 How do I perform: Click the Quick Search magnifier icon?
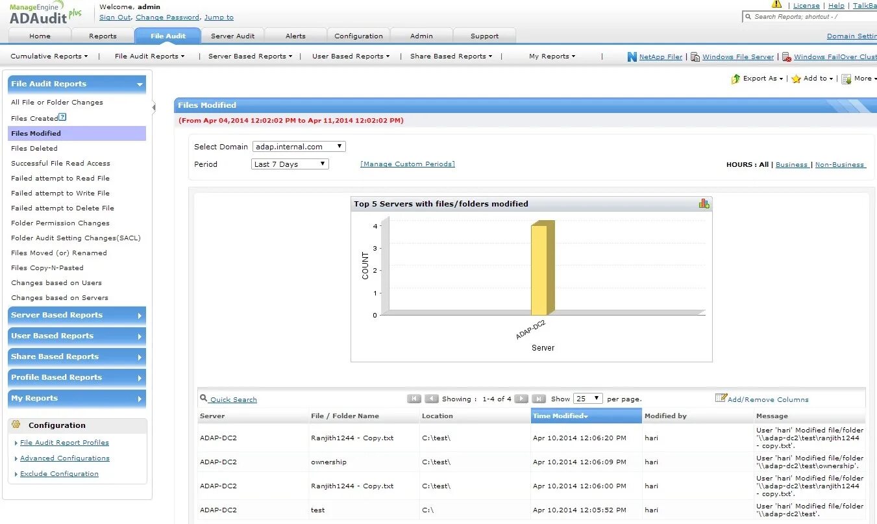coord(203,399)
